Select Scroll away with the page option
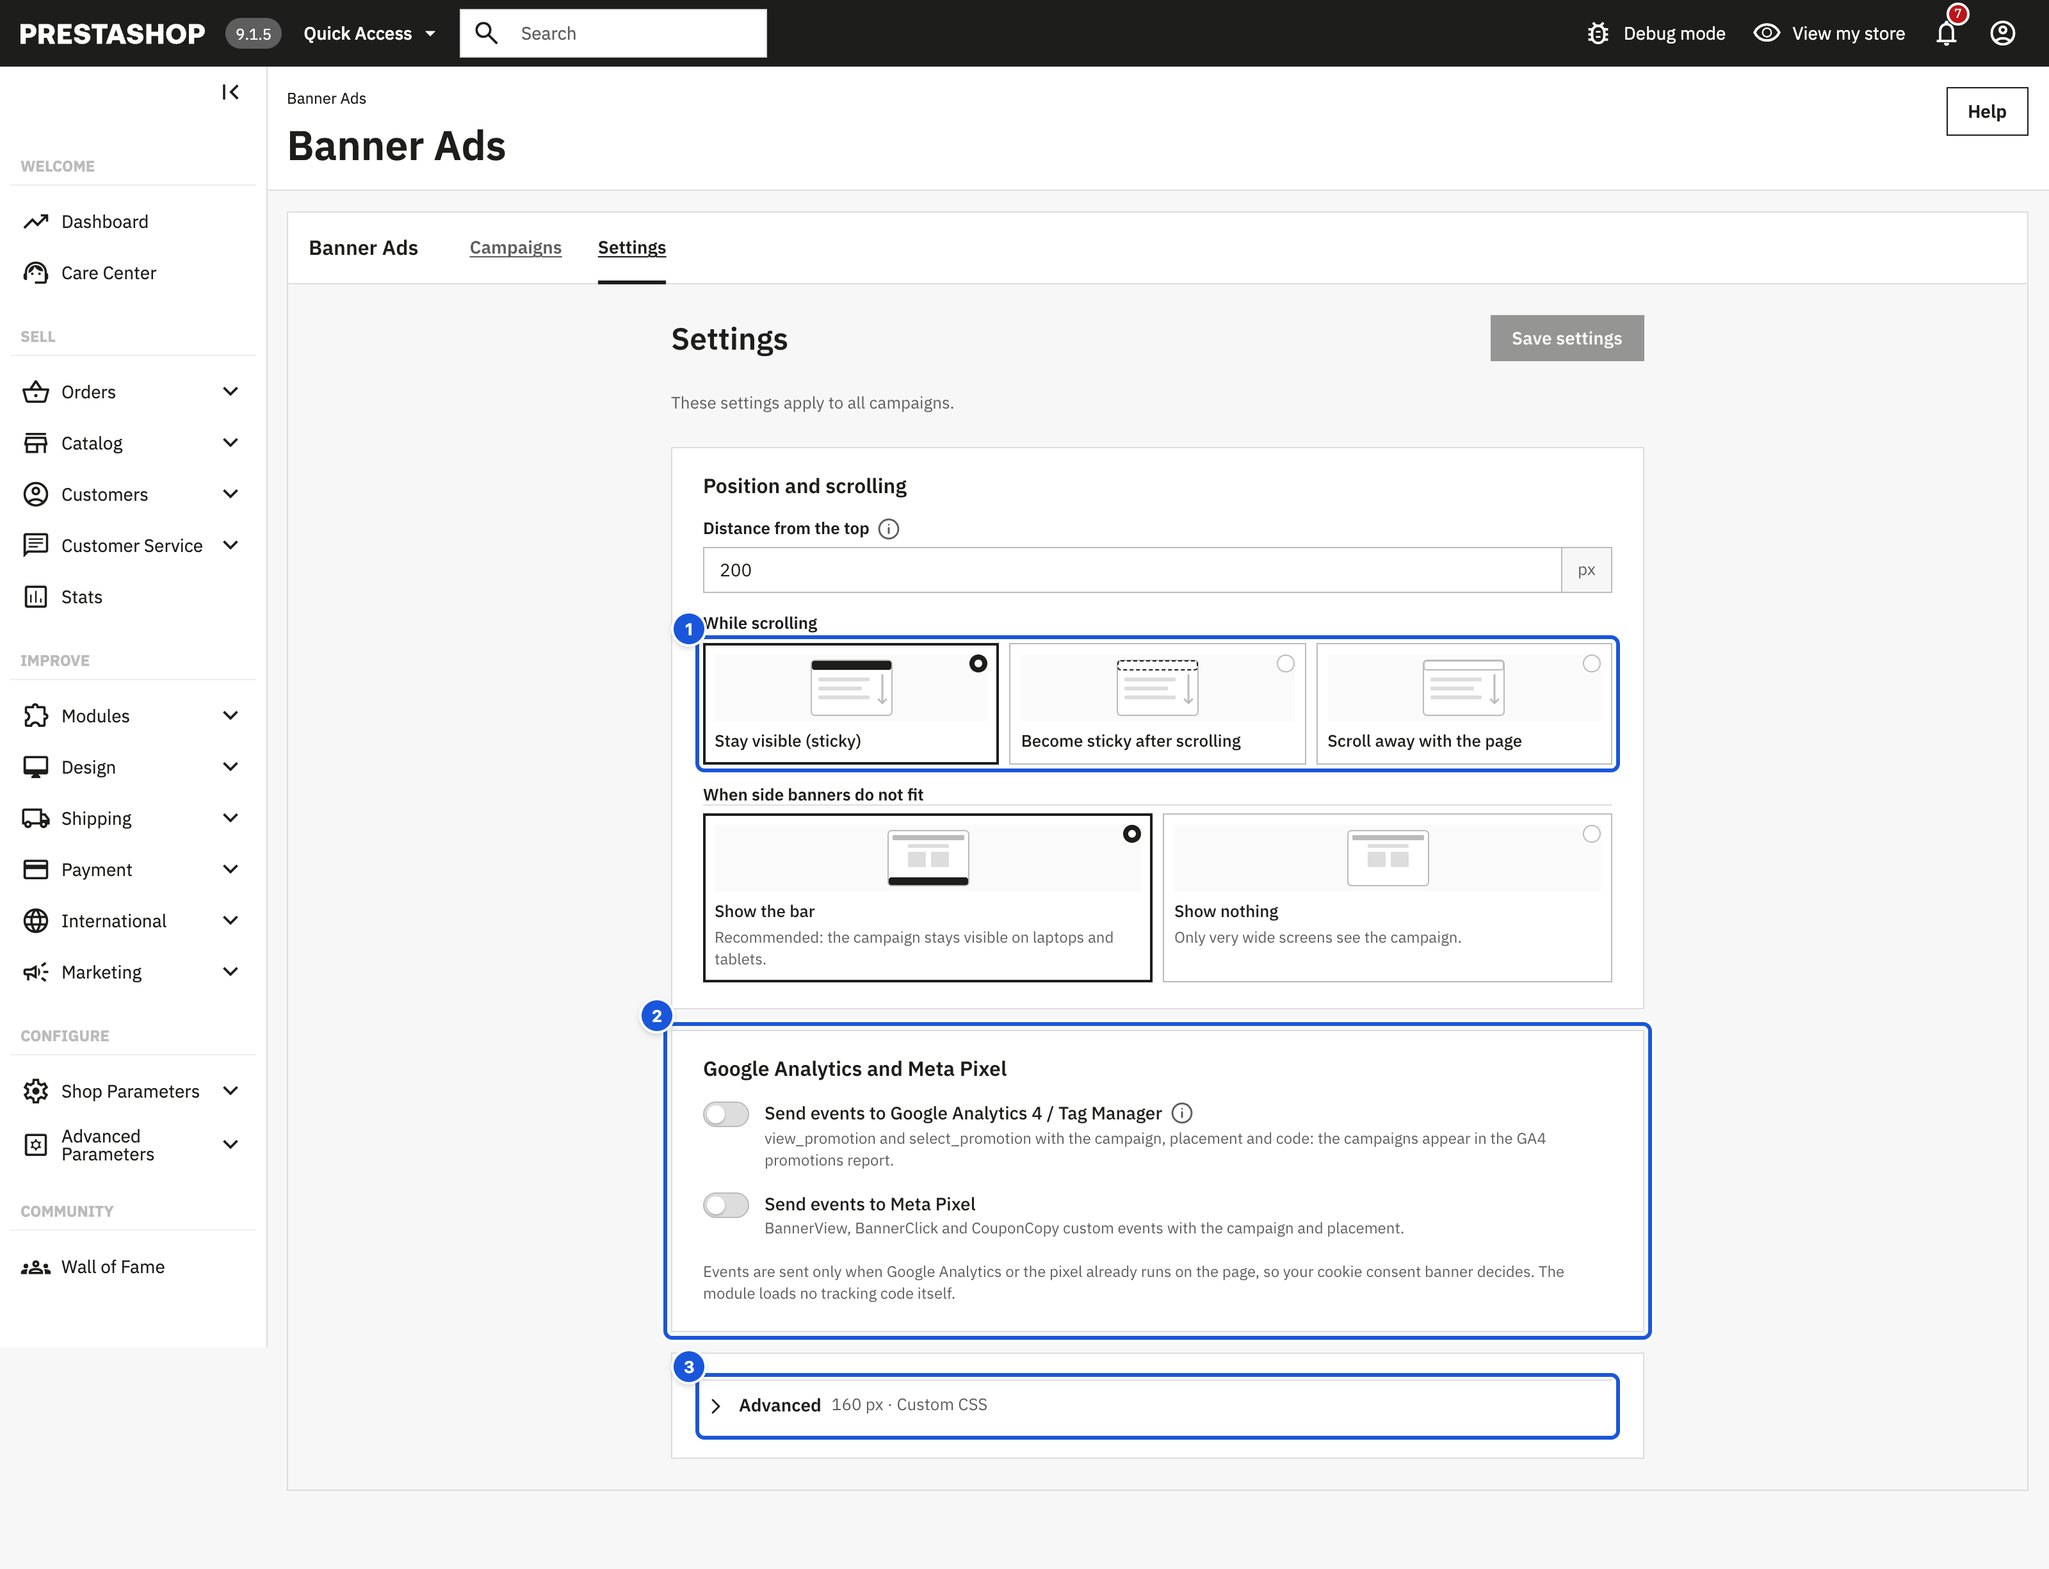The width and height of the screenshot is (2049, 1569). coord(1464,703)
